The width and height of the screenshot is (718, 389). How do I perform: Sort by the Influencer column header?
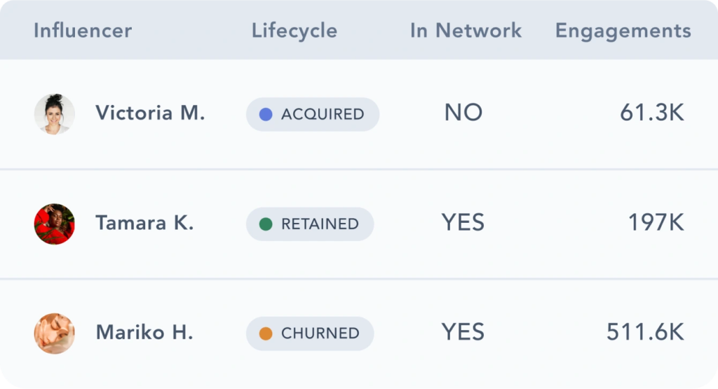pyautogui.click(x=83, y=31)
